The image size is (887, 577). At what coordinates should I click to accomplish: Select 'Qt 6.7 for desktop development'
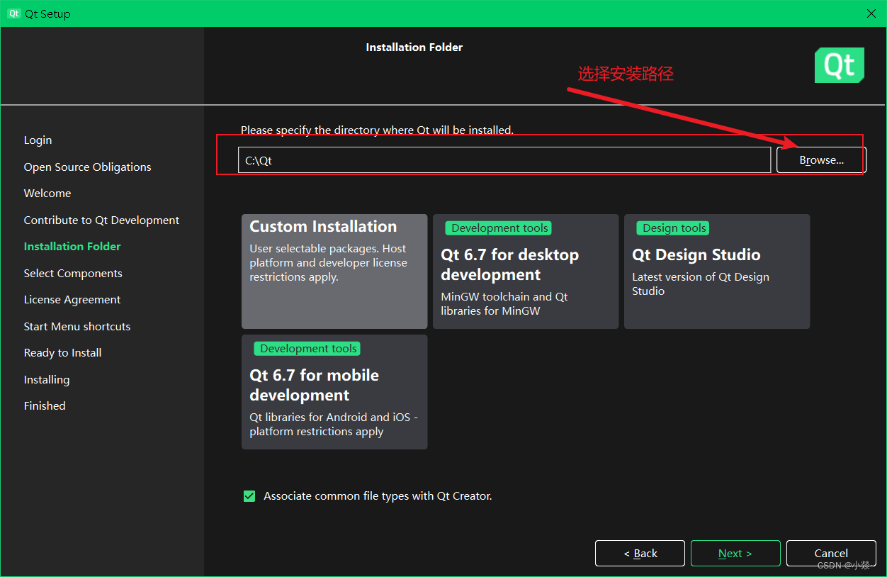tap(525, 284)
